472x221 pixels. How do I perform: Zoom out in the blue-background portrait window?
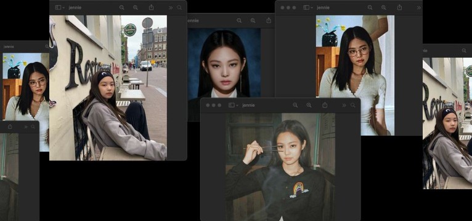click(x=239, y=20)
